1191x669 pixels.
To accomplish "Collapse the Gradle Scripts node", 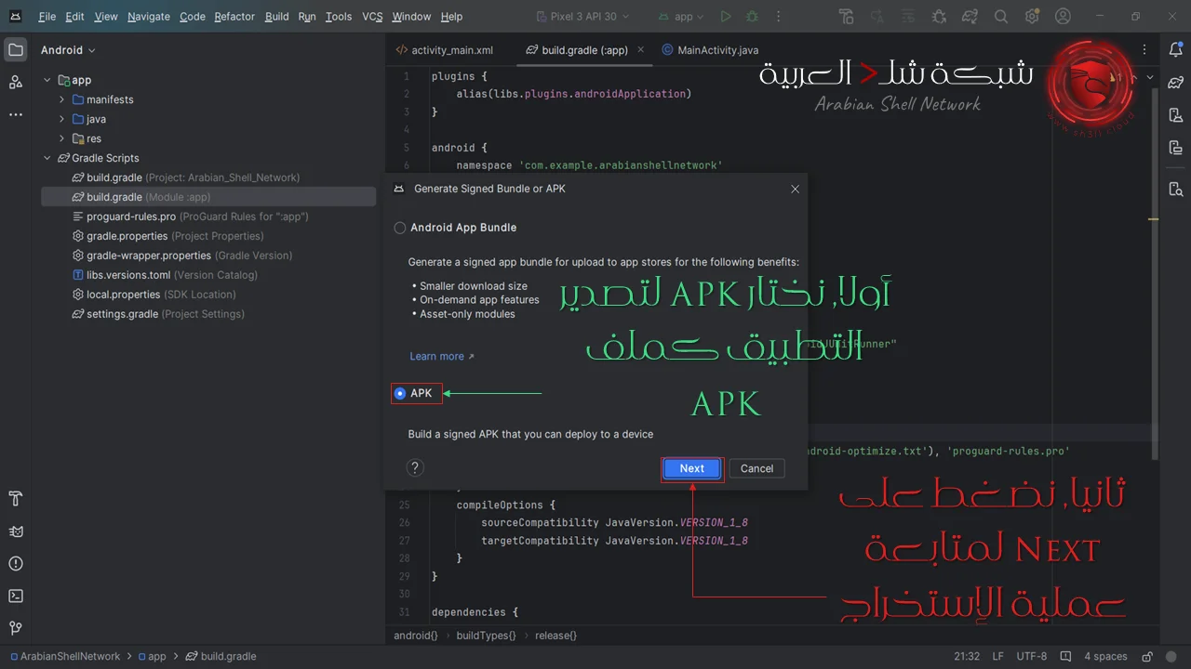I will pyautogui.click(x=47, y=158).
